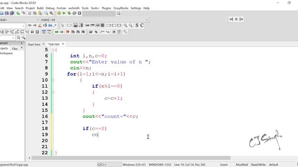Open the Build menu

40,8
